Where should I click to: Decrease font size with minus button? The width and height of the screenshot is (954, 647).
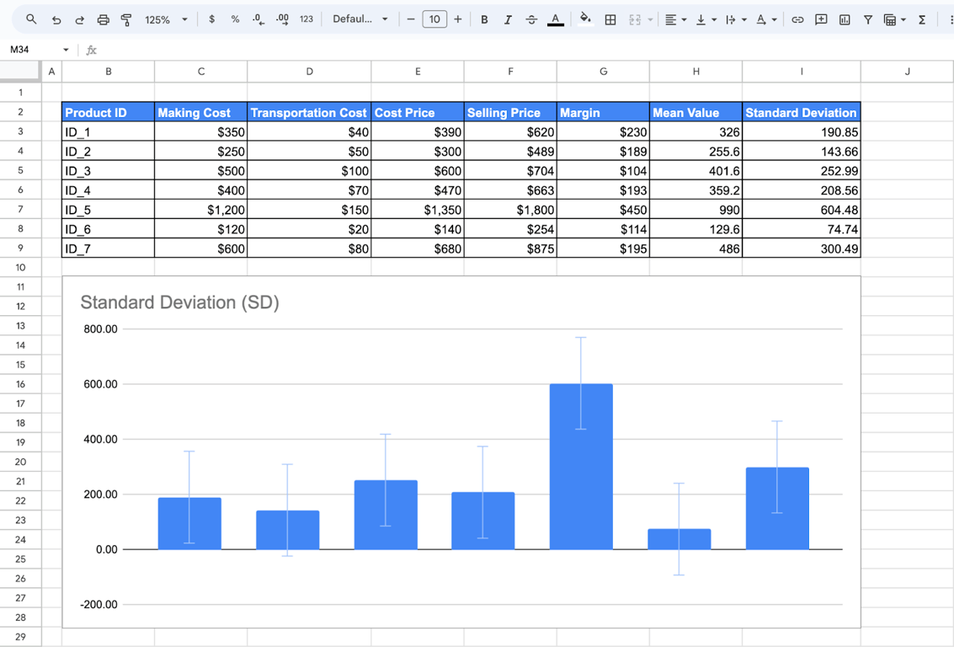tap(411, 19)
